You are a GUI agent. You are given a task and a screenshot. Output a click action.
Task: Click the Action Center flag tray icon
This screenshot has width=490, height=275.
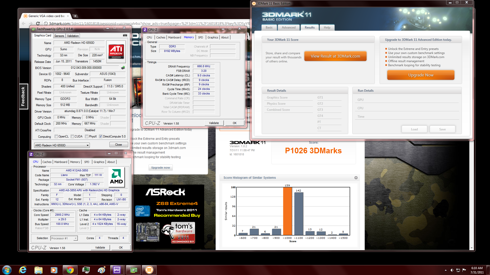464,270
